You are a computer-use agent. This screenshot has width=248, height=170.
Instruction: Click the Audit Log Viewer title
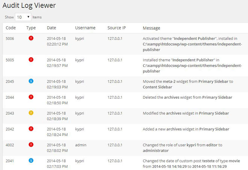coord(29,6)
